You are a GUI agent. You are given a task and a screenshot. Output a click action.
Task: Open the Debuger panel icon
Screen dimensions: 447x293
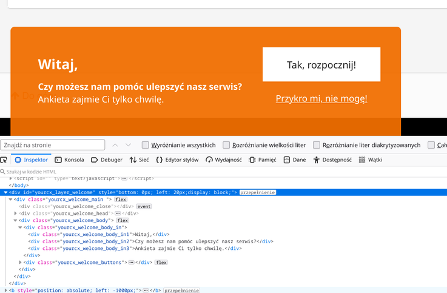point(95,160)
